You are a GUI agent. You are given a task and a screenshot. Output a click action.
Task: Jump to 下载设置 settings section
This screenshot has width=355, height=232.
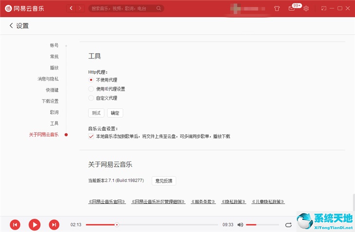pyautogui.click(x=50, y=101)
